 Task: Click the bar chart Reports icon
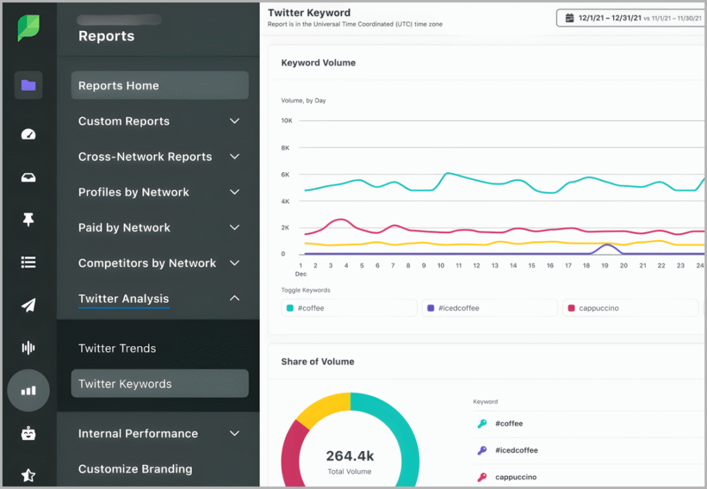pos(28,390)
